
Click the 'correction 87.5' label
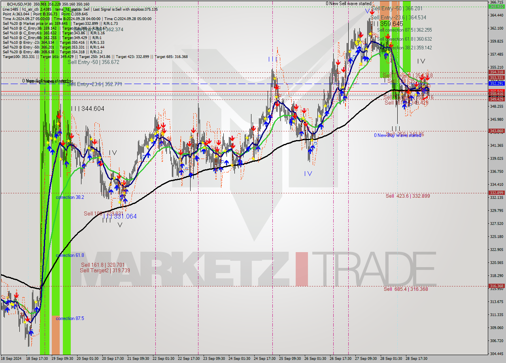click(x=70, y=318)
